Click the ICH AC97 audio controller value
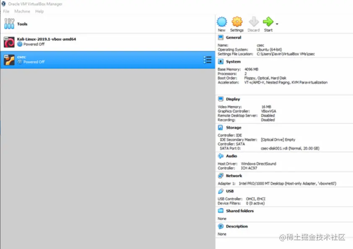This screenshot has height=249, width=353. point(249,168)
